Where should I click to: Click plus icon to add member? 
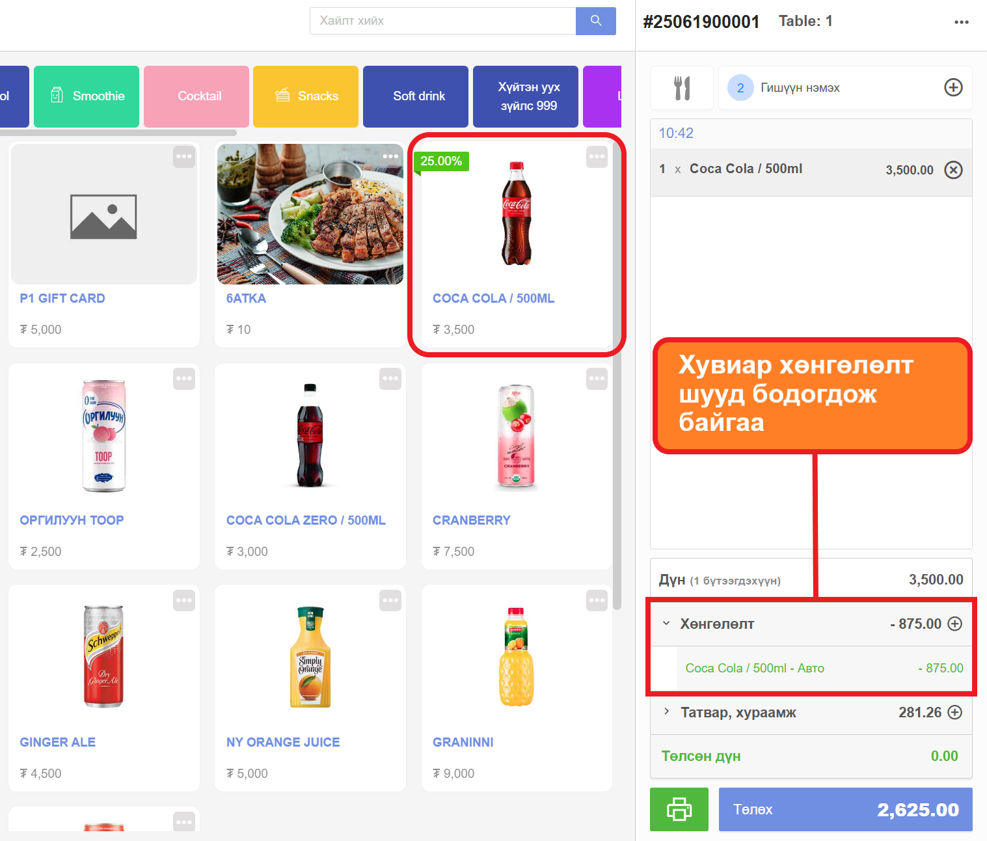coord(953,88)
